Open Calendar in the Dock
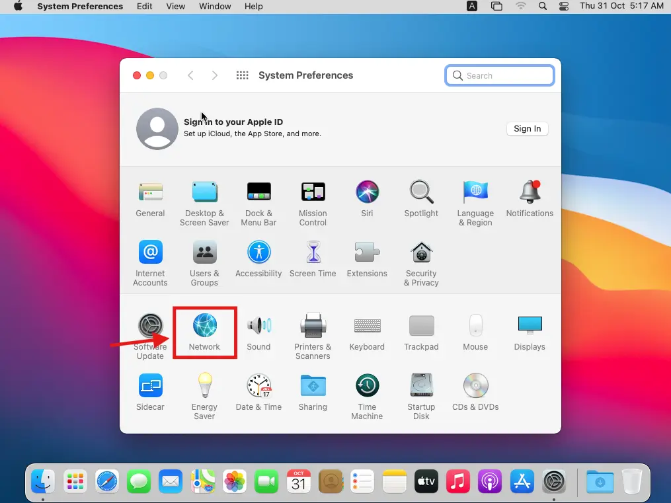 tap(299, 482)
